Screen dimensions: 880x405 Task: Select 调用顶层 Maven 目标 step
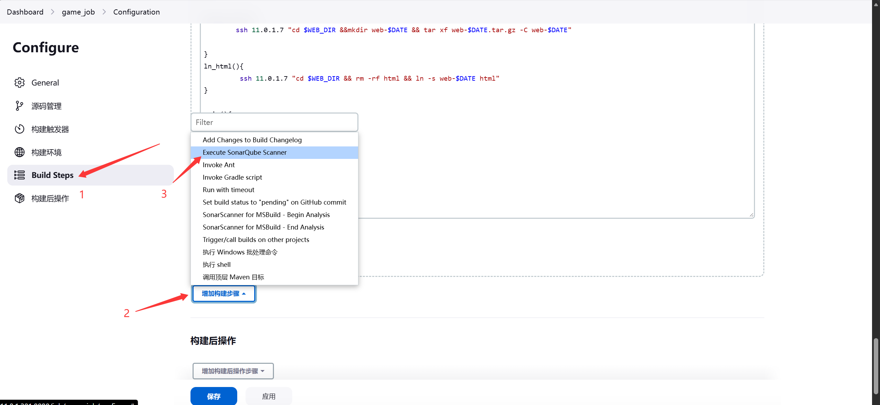point(274,277)
